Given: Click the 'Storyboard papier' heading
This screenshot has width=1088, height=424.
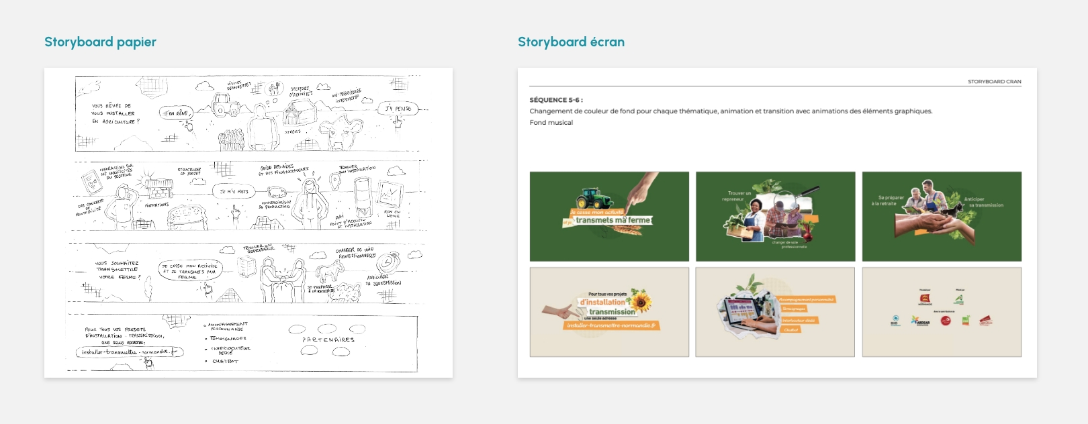Looking at the screenshot, I should (100, 42).
